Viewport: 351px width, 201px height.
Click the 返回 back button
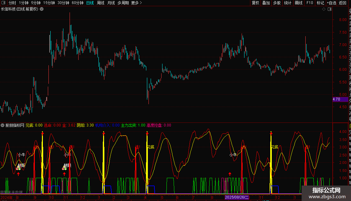pos(343,3)
